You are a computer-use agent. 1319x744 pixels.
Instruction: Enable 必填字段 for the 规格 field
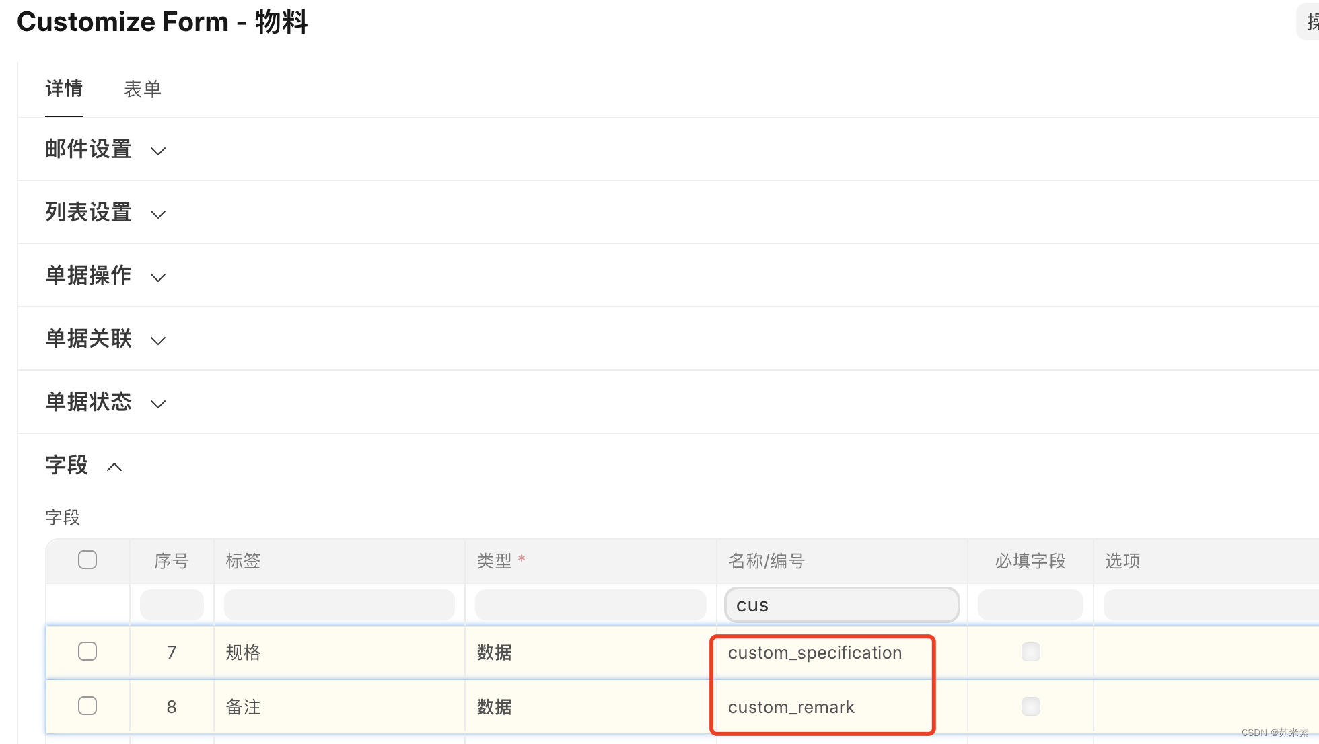click(1030, 651)
